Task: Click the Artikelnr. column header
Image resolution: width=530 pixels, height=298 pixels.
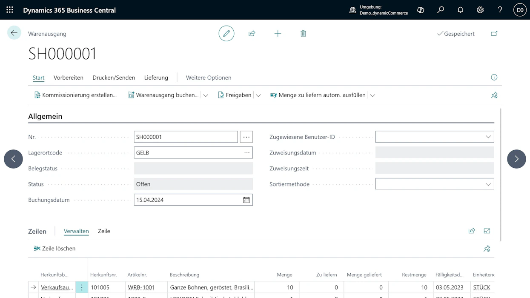Action: (137, 275)
